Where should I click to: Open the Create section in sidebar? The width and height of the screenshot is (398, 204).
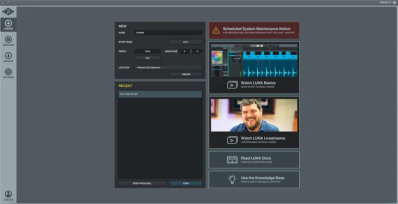(x=8, y=25)
